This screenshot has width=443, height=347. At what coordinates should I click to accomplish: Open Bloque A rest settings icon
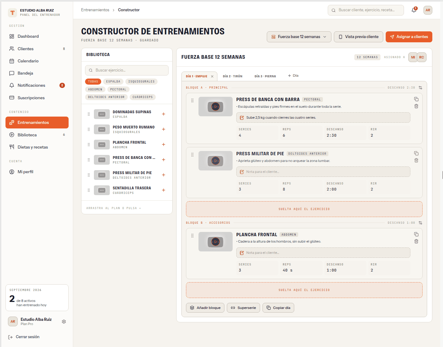(420, 88)
